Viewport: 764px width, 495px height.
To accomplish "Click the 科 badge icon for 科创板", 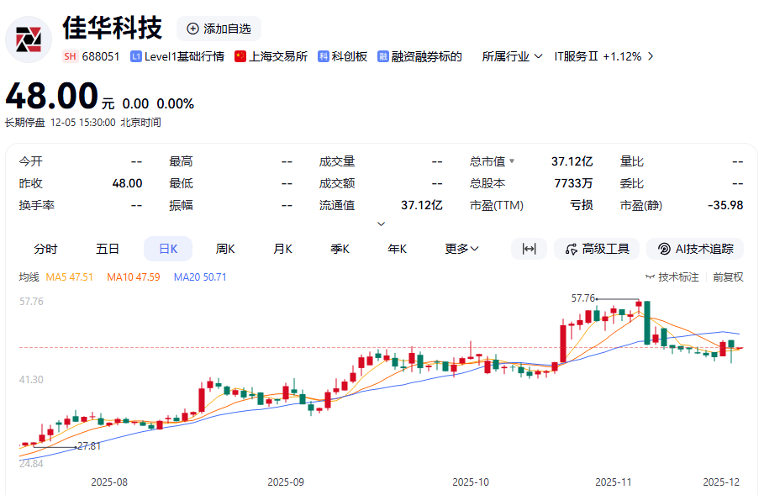I will (323, 56).
